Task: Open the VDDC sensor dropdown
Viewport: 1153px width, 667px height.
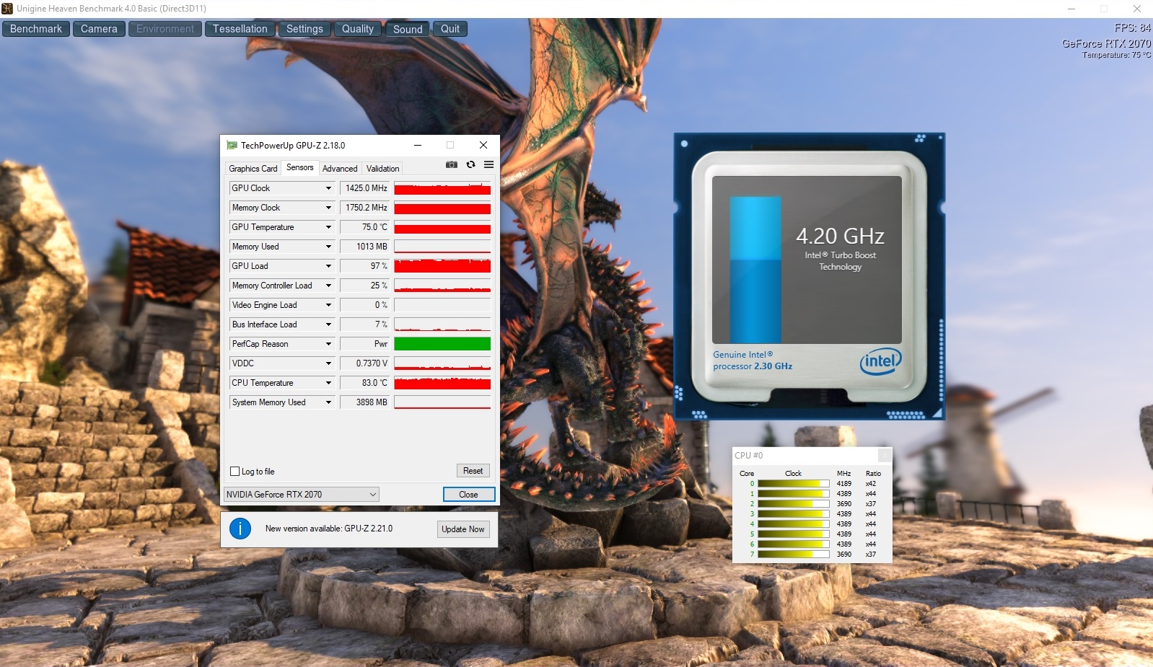Action: pyautogui.click(x=328, y=363)
